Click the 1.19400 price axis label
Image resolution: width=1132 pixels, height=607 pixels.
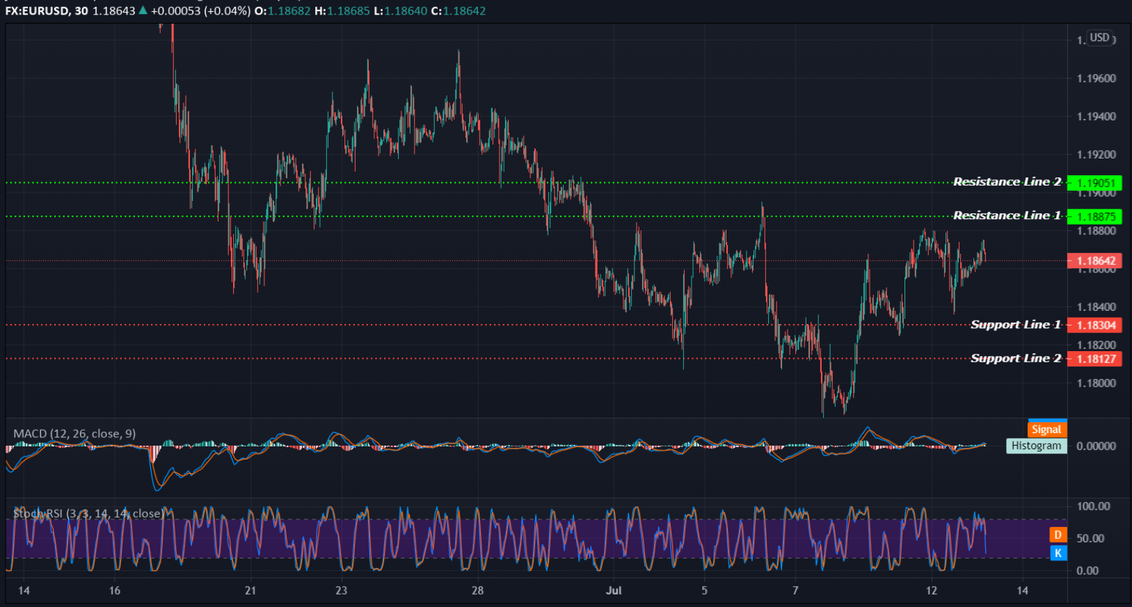(x=1097, y=117)
